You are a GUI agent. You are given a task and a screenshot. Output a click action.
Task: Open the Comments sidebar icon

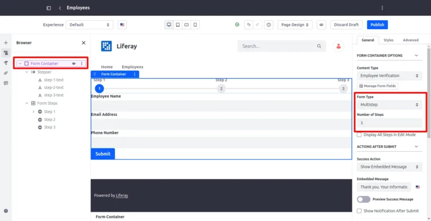pyautogui.click(x=6, y=83)
